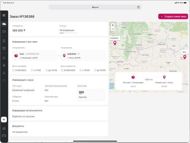Open the hamburger menu in sidebar

click(x=4, y=15)
